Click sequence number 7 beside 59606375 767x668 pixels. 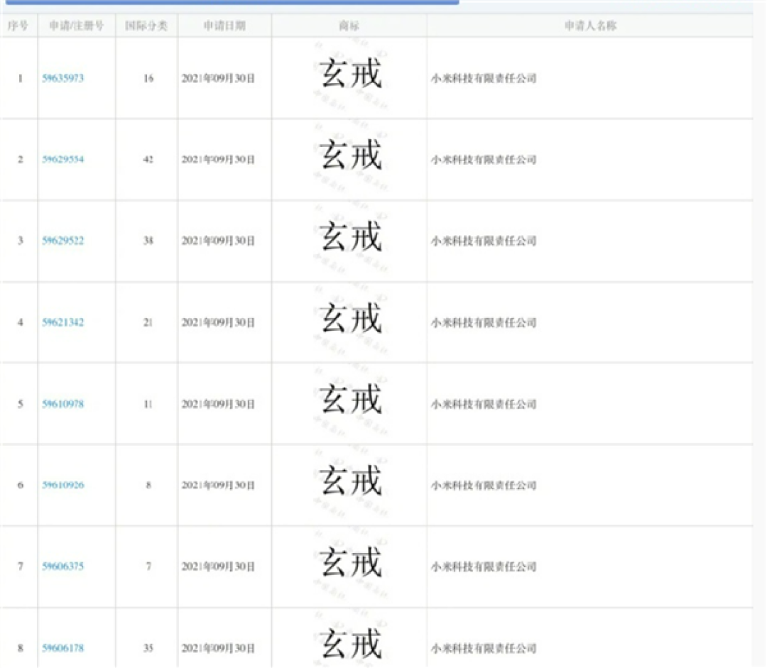pyautogui.click(x=20, y=566)
